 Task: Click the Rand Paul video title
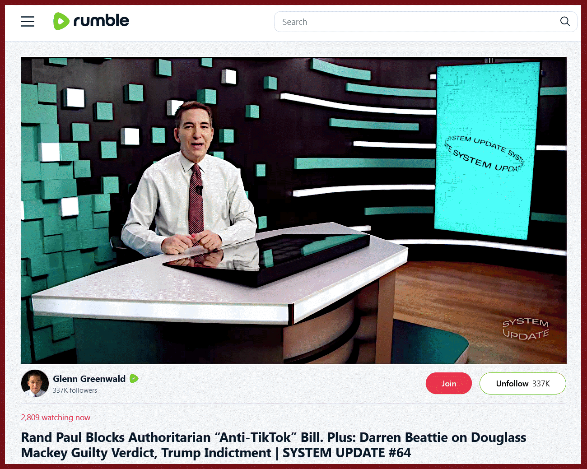[274, 445]
